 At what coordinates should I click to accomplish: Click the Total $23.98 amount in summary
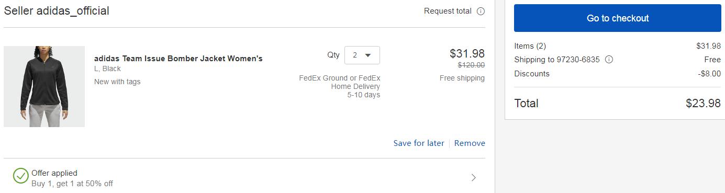[703, 104]
